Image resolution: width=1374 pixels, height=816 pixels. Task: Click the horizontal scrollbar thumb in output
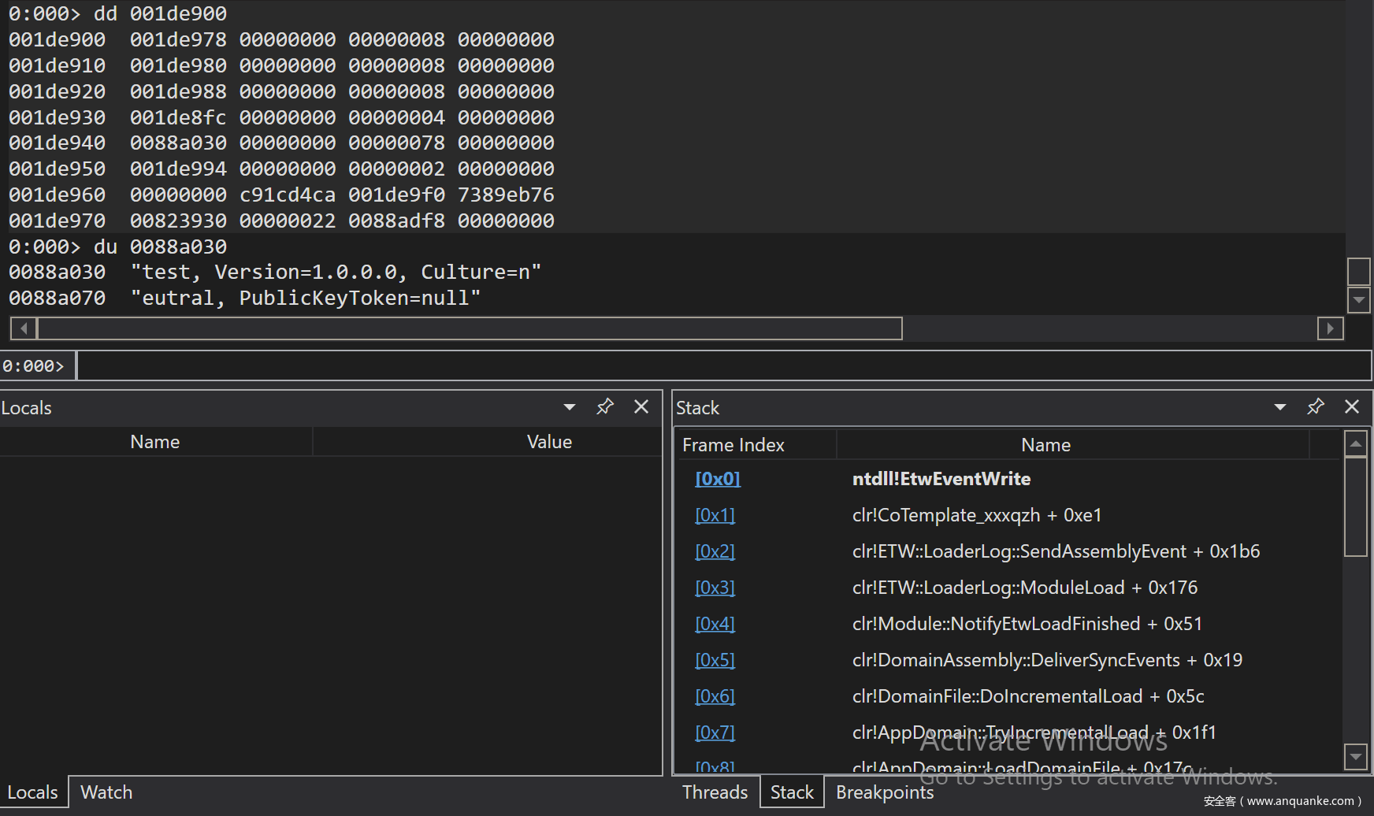coord(469,328)
